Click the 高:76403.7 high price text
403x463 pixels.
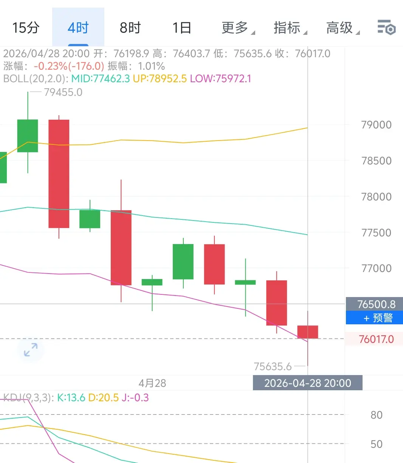181,53
